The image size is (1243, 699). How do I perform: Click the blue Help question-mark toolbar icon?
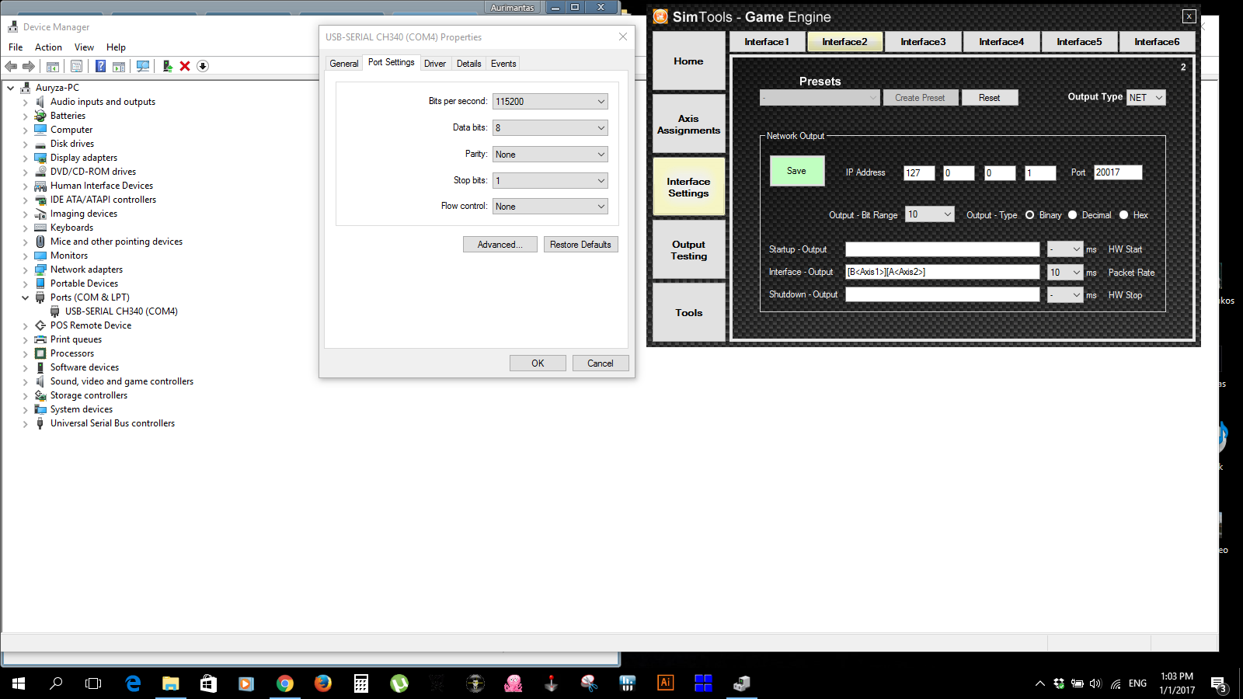click(100, 66)
